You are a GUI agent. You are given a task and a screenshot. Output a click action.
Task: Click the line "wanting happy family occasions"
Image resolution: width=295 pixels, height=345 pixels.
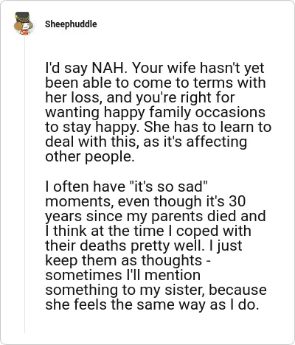tap(155, 112)
